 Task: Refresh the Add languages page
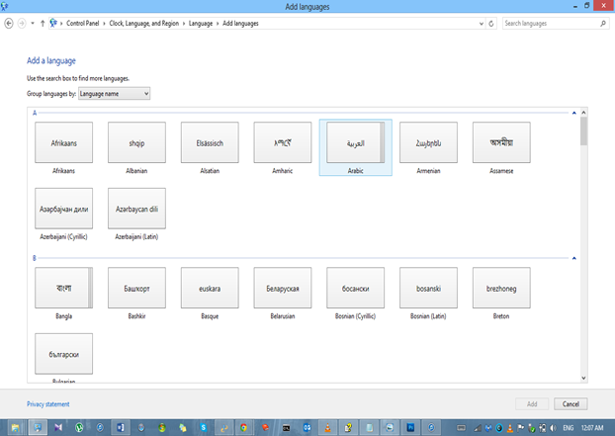491,24
